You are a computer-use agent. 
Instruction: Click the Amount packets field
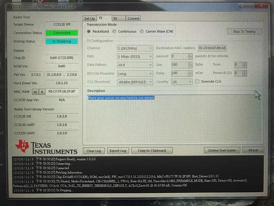point(179,56)
